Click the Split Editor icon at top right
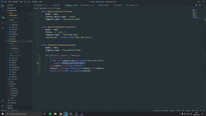Image resolution: width=206 pixels, height=116 pixels. pyautogui.click(x=200, y=5)
